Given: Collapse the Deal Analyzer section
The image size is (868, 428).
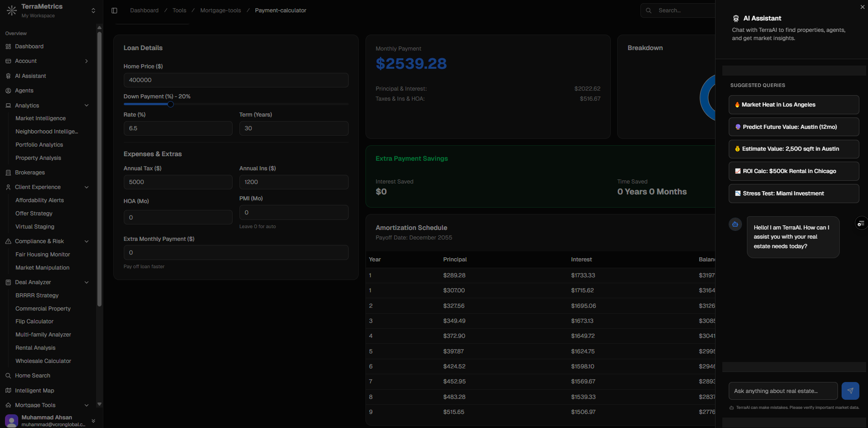Looking at the screenshot, I should click(86, 282).
